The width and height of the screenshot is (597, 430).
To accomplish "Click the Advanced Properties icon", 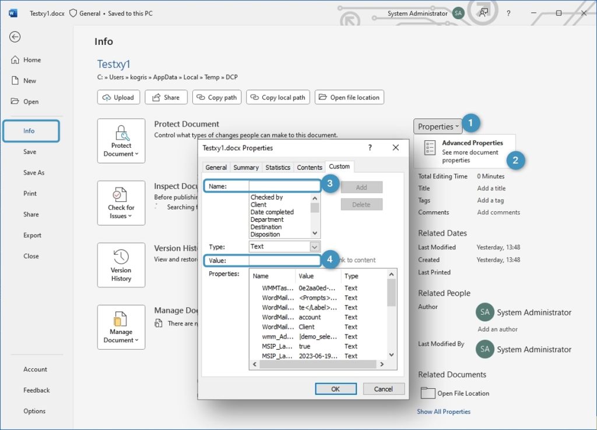I will click(x=430, y=148).
